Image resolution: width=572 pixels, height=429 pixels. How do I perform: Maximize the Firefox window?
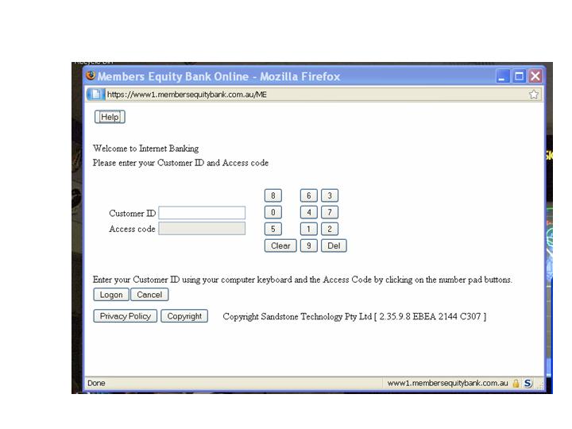[x=519, y=76]
